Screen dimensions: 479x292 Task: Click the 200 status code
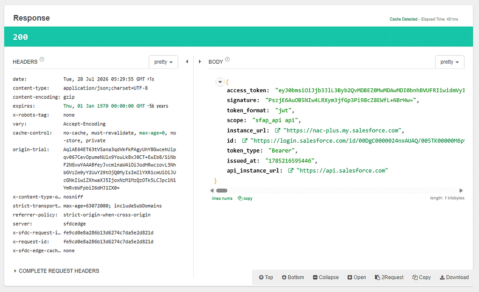coord(20,37)
